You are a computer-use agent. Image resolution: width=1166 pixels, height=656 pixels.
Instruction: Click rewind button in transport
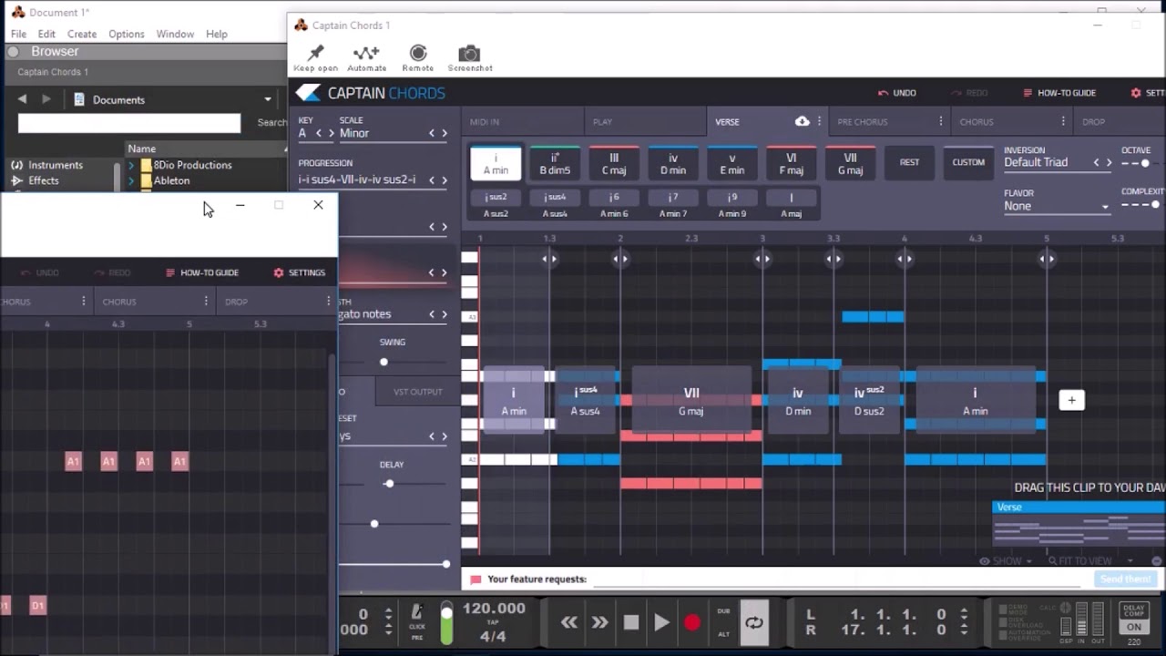point(568,622)
